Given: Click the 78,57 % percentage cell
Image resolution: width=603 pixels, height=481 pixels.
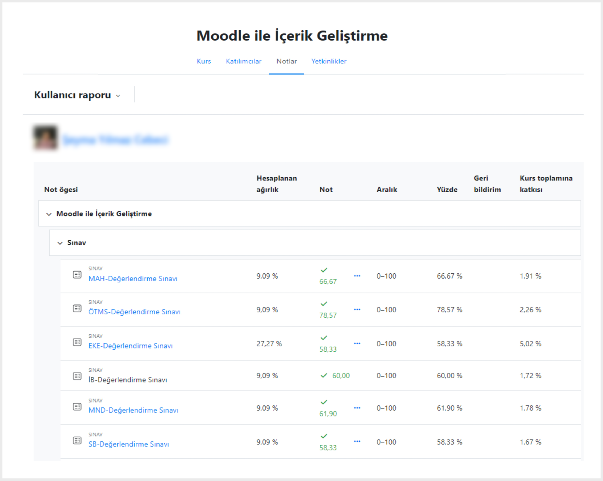Looking at the screenshot, I should coord(449,310).
